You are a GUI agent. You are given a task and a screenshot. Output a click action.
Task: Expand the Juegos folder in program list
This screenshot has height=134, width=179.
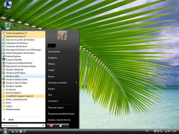[x=23, y=106]
